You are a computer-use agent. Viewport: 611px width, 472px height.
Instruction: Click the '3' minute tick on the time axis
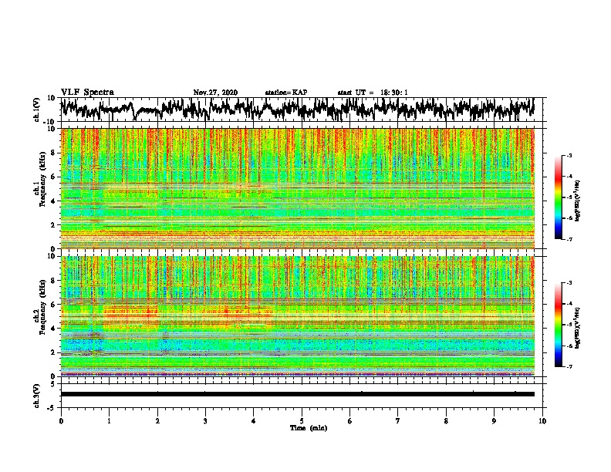tap(205, 421)
